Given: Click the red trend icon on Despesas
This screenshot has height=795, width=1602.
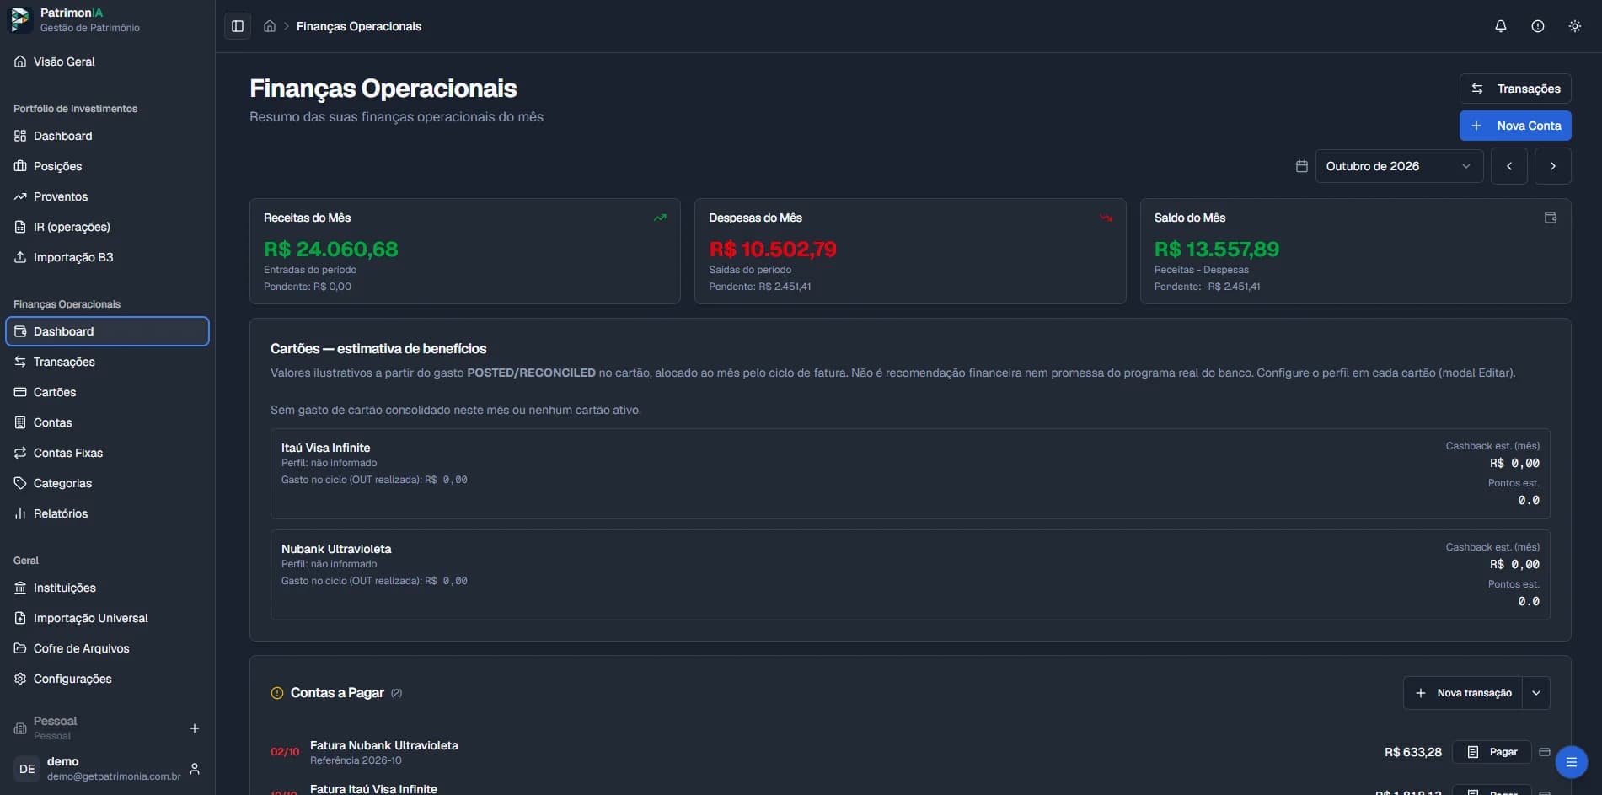Looking at the screenshot, I should pyautogui.click(x=1106, y=218).
